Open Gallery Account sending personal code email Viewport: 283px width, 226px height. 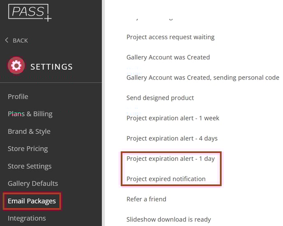[203, 78]
